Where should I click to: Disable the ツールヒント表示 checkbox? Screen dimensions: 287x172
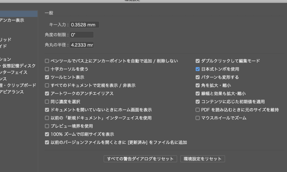point(47,77)
